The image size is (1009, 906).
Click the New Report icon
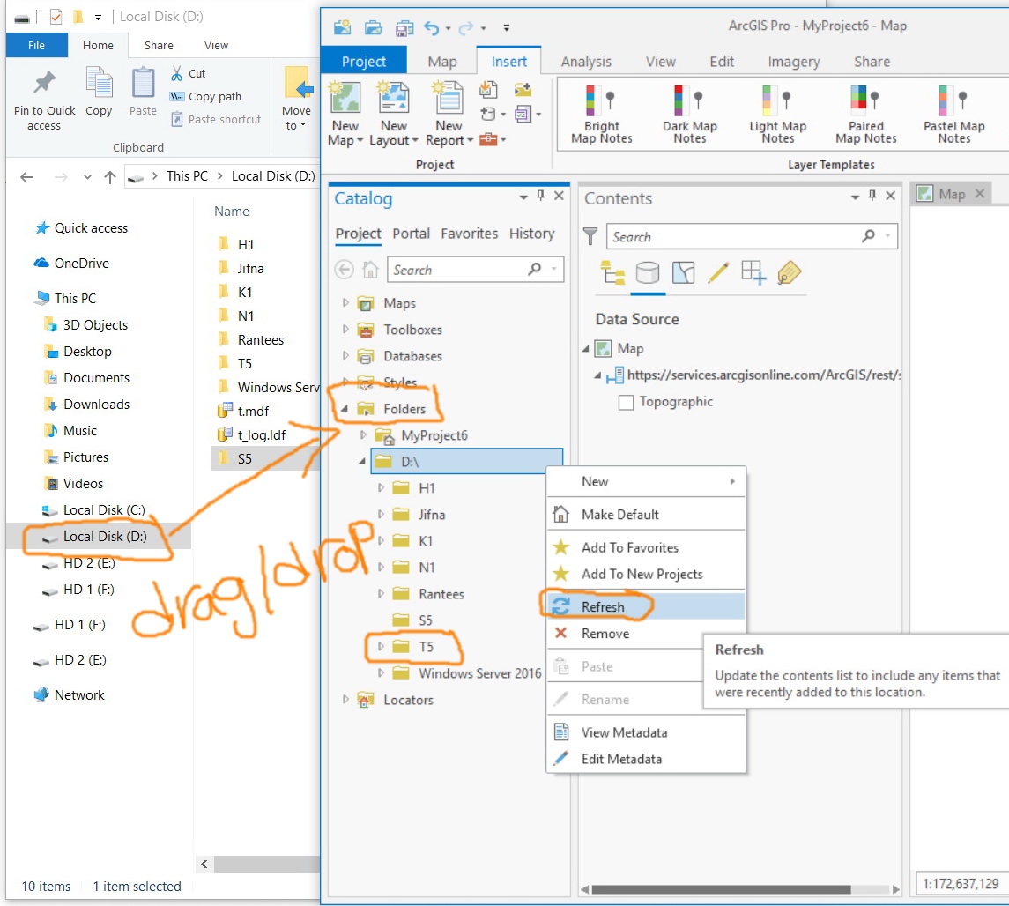tap(449, 98)
